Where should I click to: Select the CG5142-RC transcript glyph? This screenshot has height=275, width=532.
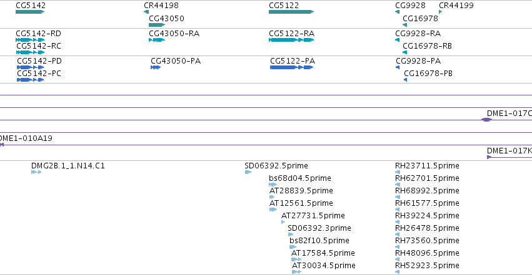point(31,52)
